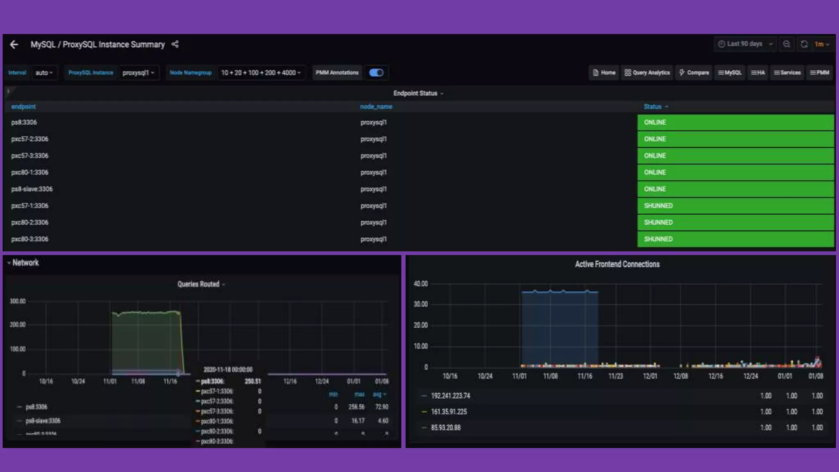Open the Interval auto dropdown
Screen dimensions: 839x472
coord(44,73)
